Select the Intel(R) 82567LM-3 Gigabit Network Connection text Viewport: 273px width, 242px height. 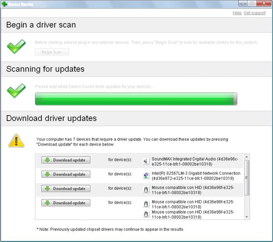[196, 176]
